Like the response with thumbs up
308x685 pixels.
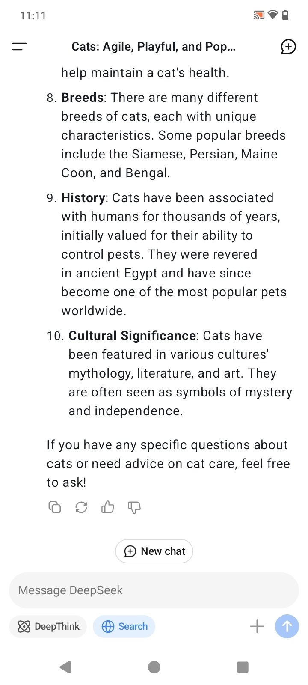108,507
